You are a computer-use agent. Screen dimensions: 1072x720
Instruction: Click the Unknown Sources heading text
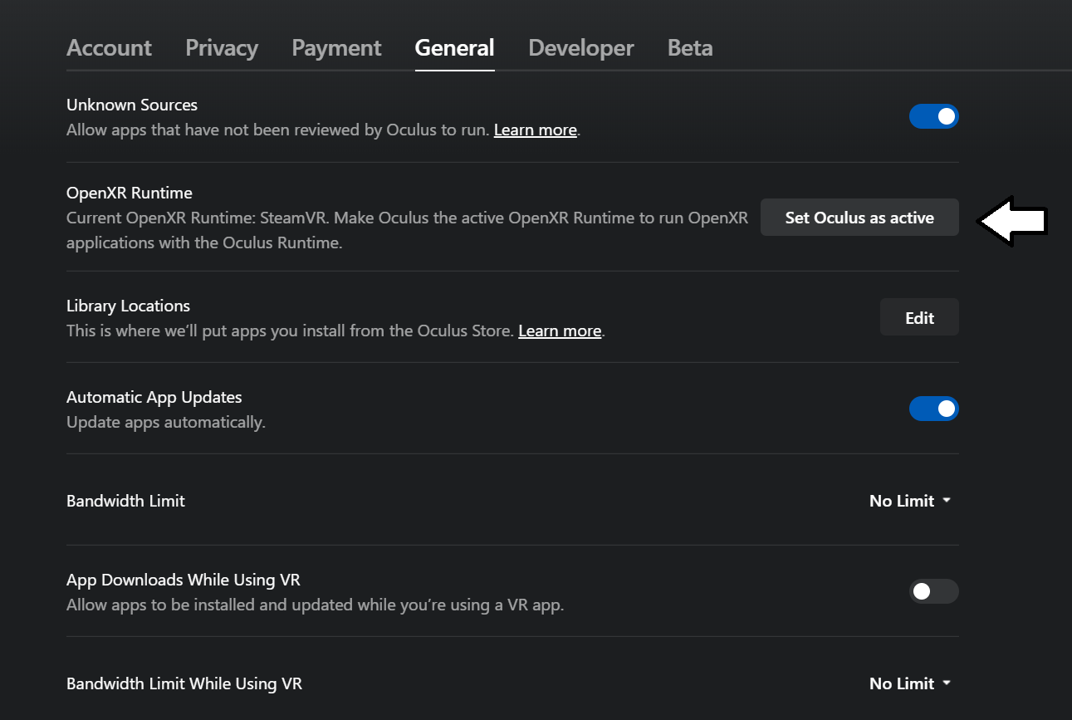click(x=132, y=105)
